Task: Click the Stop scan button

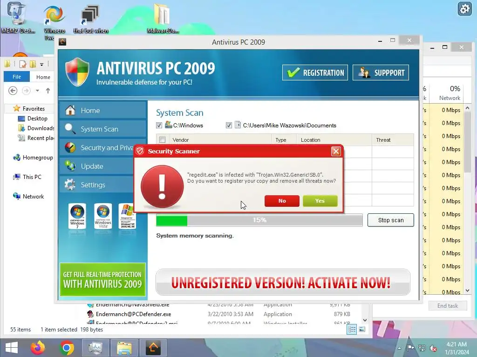Action: [391, 220]
